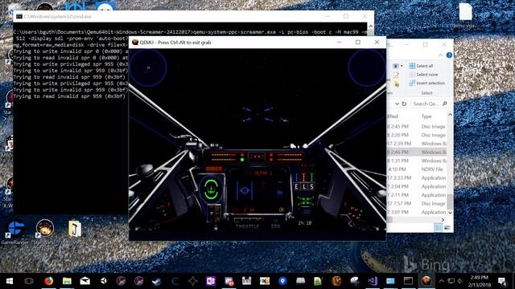Select the Qemu file desktop icon

[x=465, y=15]
